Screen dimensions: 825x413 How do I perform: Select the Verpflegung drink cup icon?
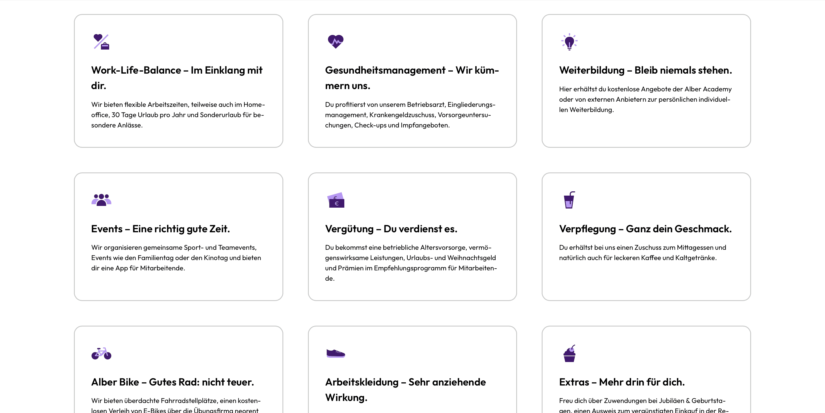coord(569,199)
